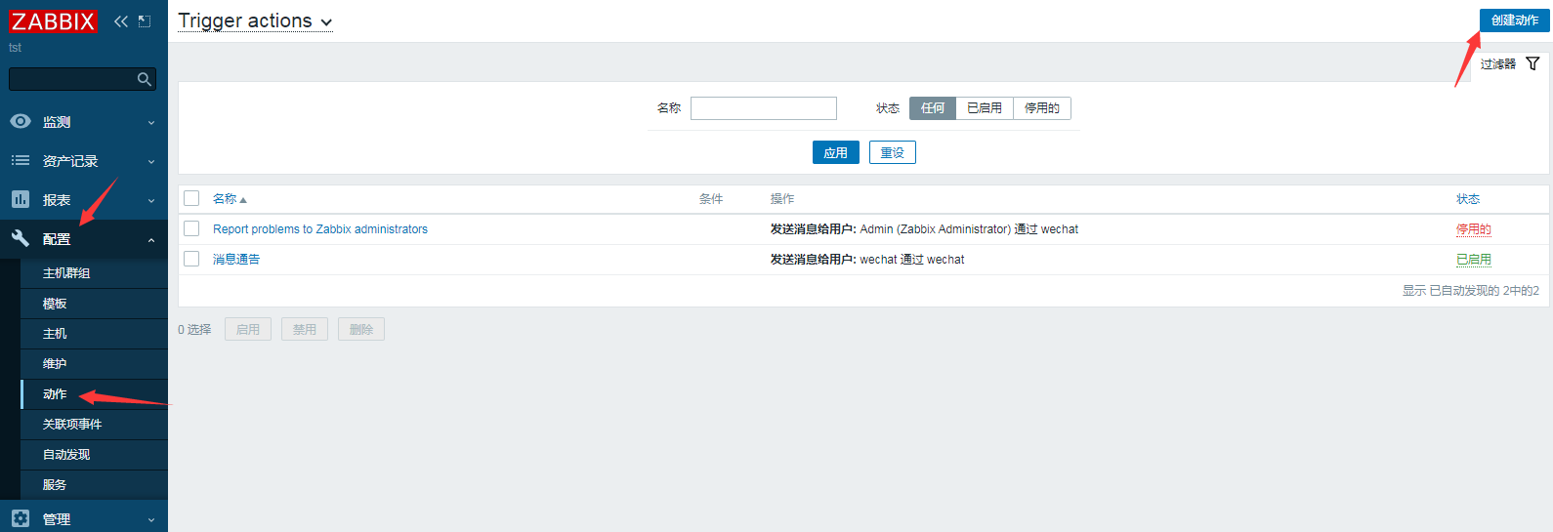Open the 维护 submenu item
The width and height of the screenshot is (1553, 532).
pos(94,364)
